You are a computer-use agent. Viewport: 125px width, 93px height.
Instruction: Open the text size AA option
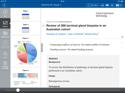102,5
